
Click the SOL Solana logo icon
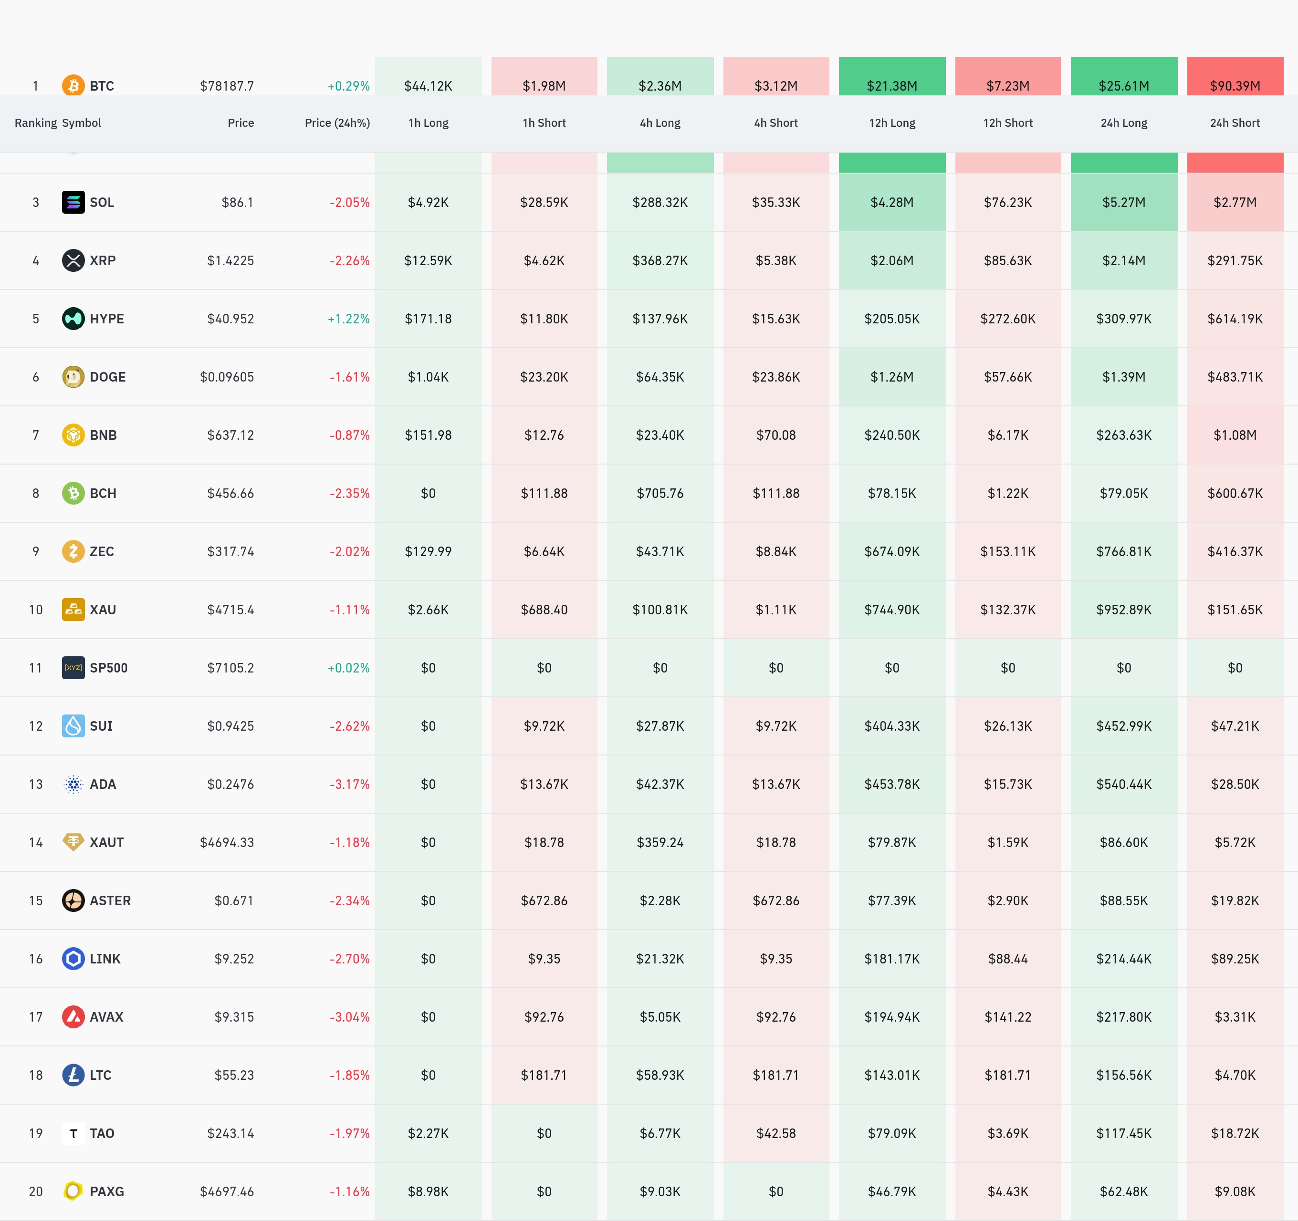tap(73, 202)
